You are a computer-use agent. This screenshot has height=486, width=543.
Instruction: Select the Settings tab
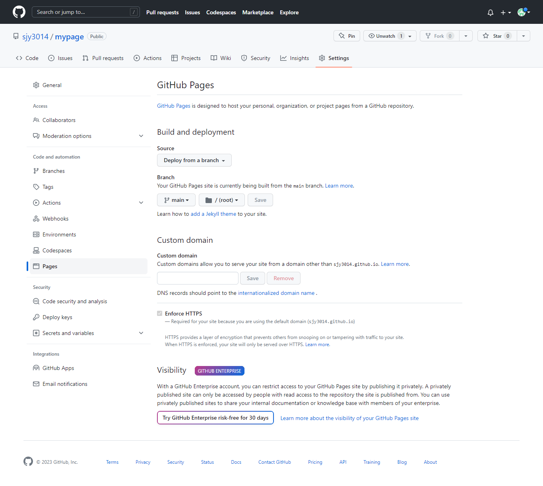(334, 58)
